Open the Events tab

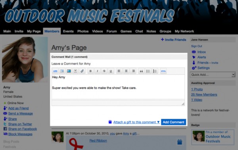68,31
